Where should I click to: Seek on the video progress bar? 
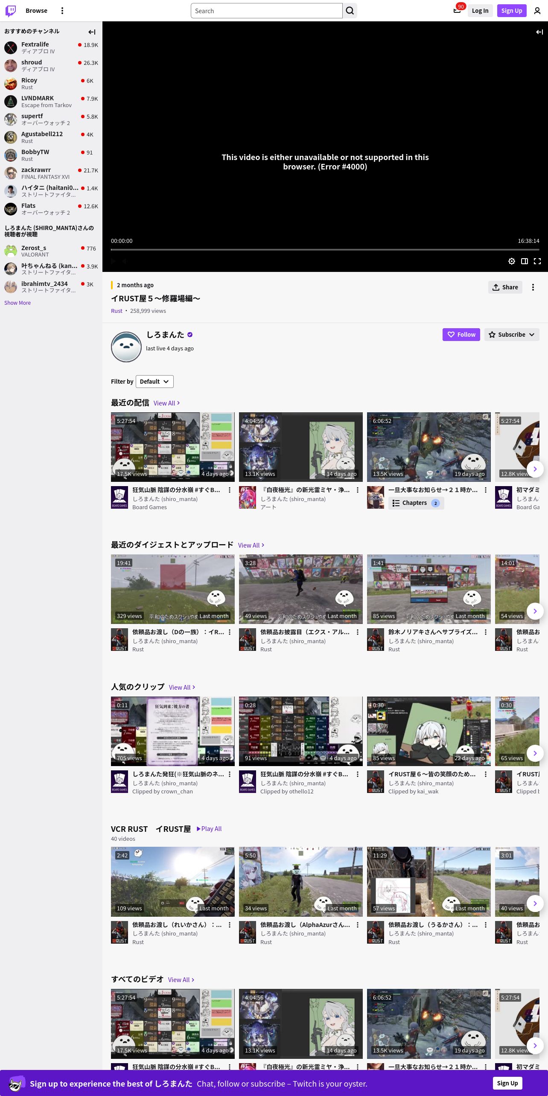(x=325, y=250)
